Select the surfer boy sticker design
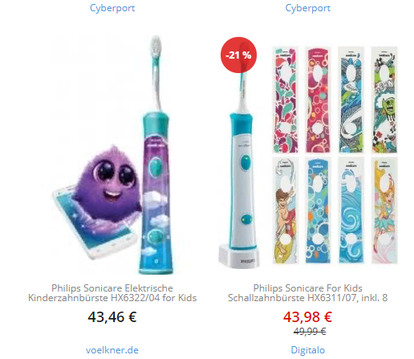This screenshot has height=359, width=414. click(285, 210)
